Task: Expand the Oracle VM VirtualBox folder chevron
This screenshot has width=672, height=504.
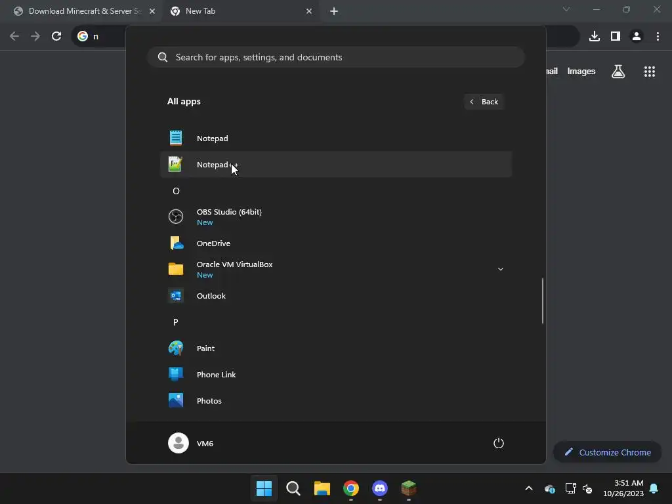Action: pyautogui.click(x=500, y=269)
